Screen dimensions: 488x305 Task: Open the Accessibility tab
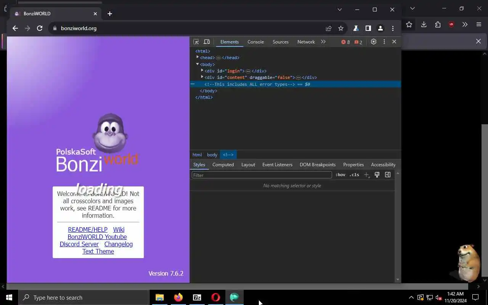[x=383, y=165]
